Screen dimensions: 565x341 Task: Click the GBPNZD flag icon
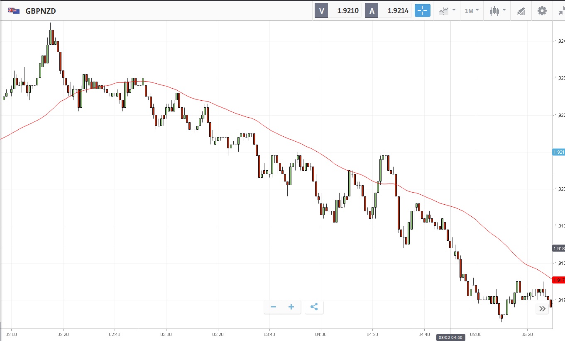coord(14,11)
